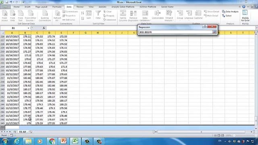Switch to the Insert ribbon tab
The image size is (258, 145).
27,7
